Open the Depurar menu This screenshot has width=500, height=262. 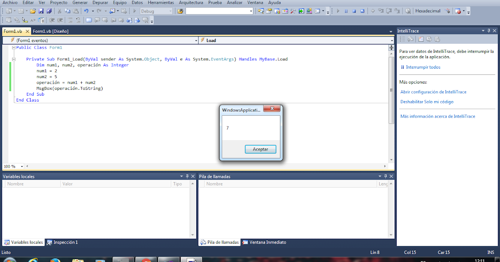pyautogui.click(x=100, y=2)
